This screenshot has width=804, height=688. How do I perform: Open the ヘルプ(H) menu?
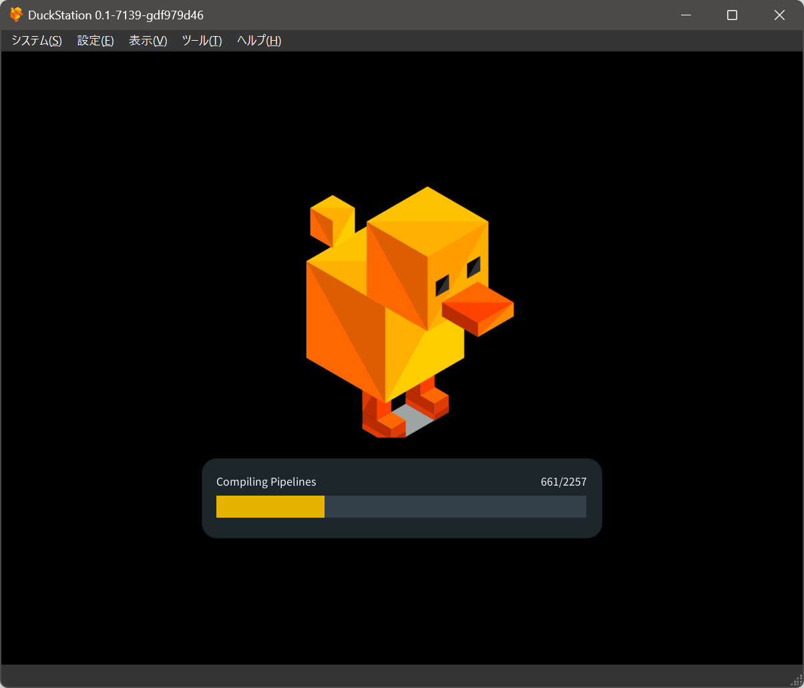pos(259,41)
